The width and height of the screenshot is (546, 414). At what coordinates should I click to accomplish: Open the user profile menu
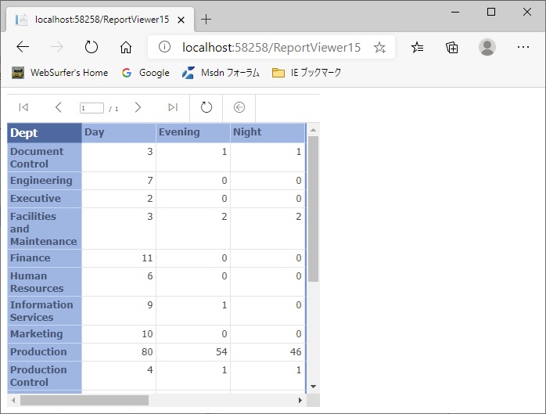pos(487,47)
